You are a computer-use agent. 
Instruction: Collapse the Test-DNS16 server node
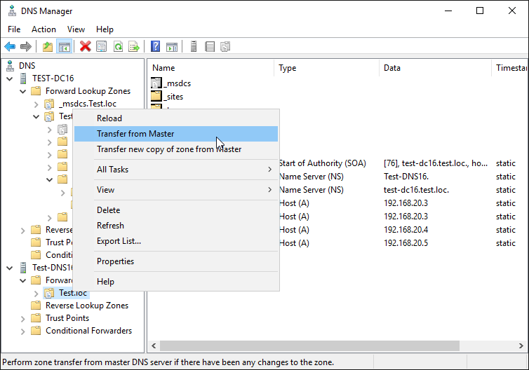click(9, 268)
